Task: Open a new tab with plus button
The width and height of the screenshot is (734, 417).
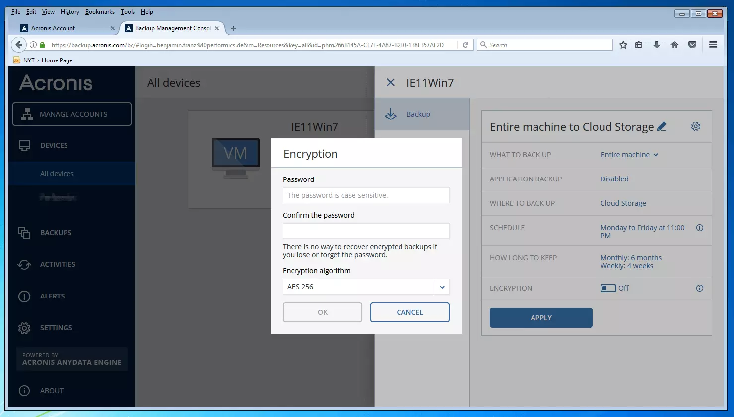Action: (x=233, y=28)
